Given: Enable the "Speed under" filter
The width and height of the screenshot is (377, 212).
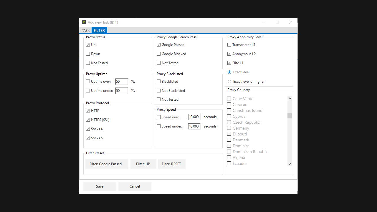Looking at the screenshot, I should pyautogui.click(x=158, y=126).
